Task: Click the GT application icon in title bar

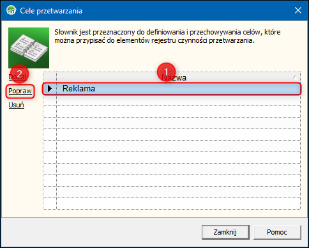Action: point(11,10)
